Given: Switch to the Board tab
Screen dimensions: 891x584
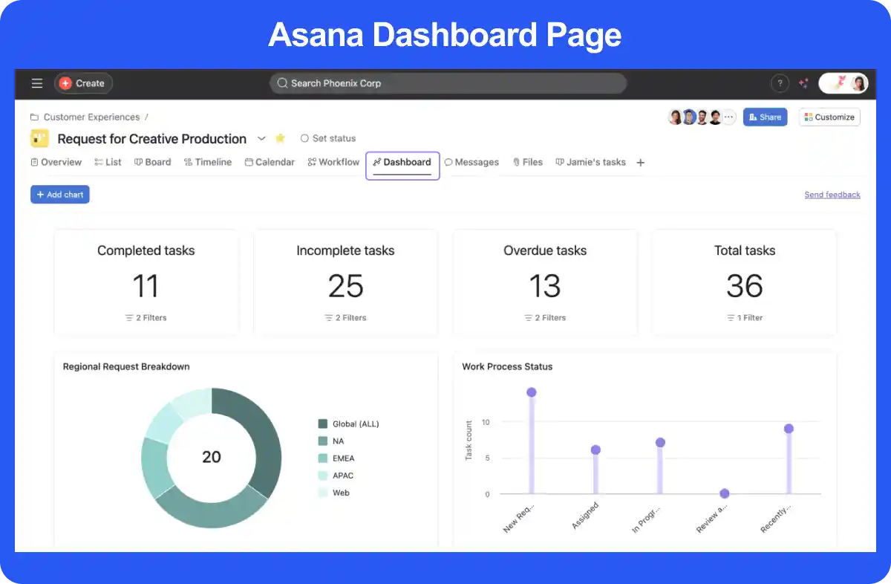Looking at the screenshot, I should [x=152, y=162].
